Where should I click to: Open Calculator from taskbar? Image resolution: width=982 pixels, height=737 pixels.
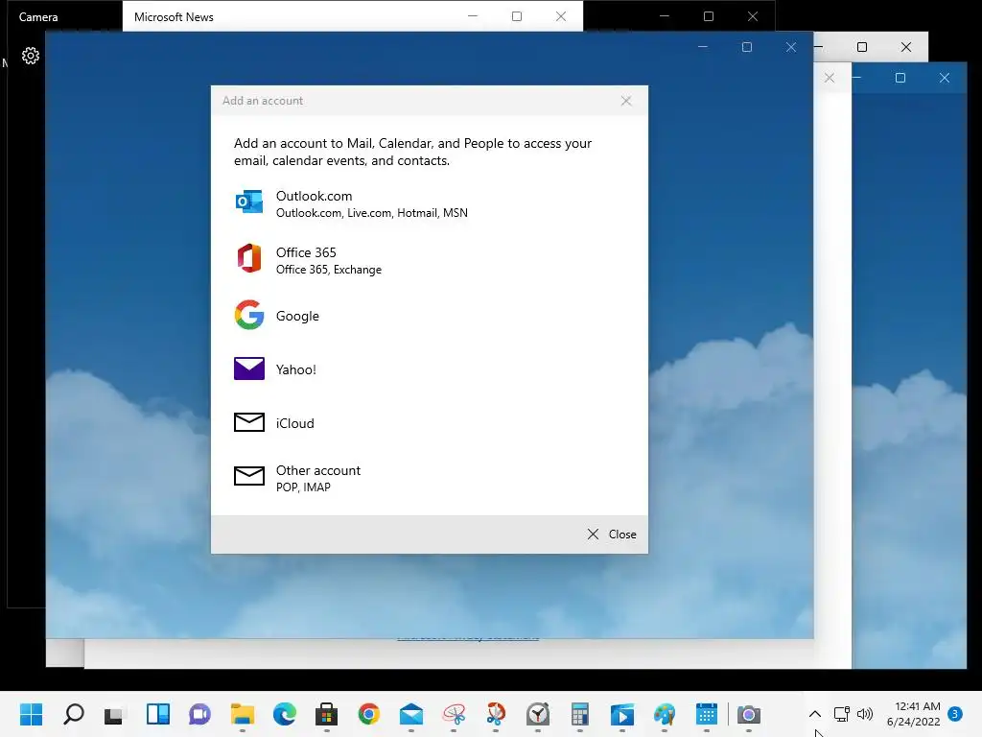coord(580,714)
